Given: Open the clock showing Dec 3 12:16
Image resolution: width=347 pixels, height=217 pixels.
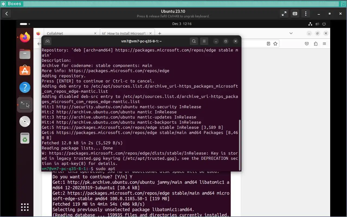Looking at the screenshot, I should tap(182, 24).
